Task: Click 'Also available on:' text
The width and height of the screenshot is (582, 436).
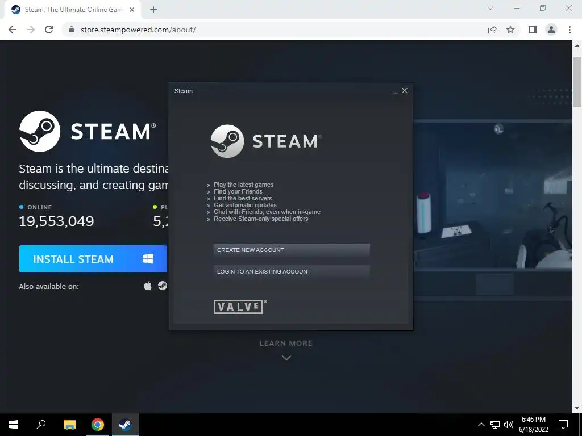Action: (49, 286)
